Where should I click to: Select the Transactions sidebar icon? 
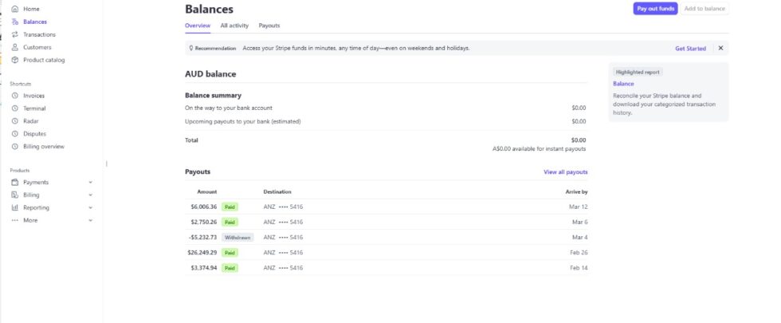[x=14, y=34]
